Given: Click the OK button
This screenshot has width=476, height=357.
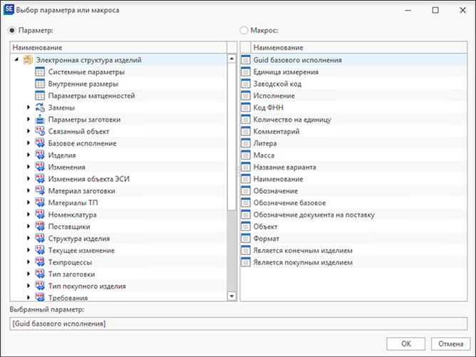Looking at the screenshot, I should (405, 343).
